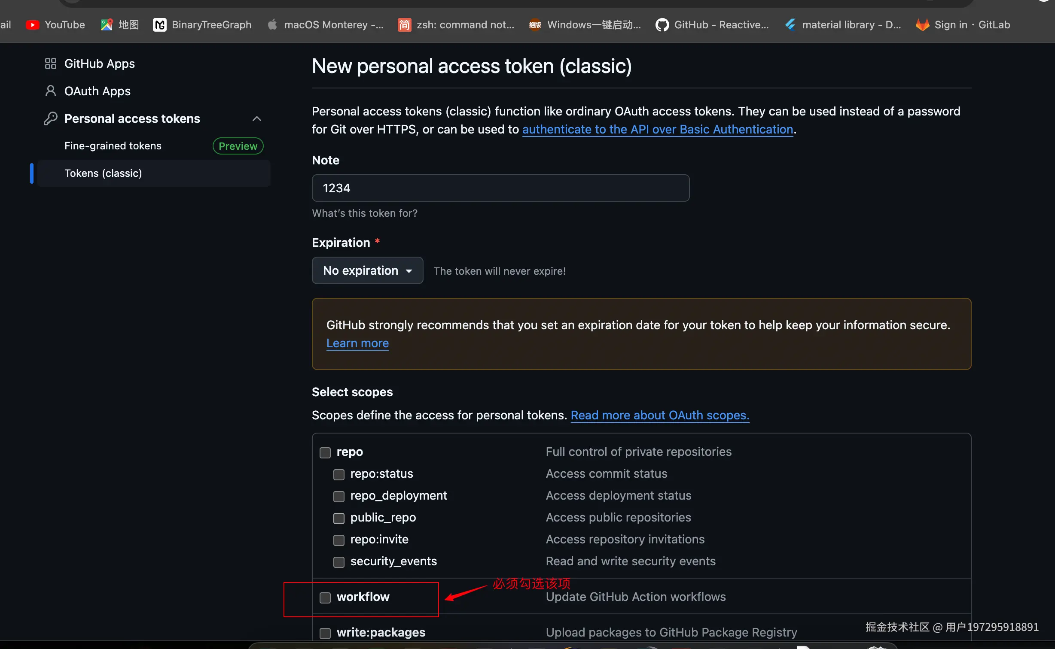
Task: Click the OAuth Apps person icon
Action: coord(50,91)
